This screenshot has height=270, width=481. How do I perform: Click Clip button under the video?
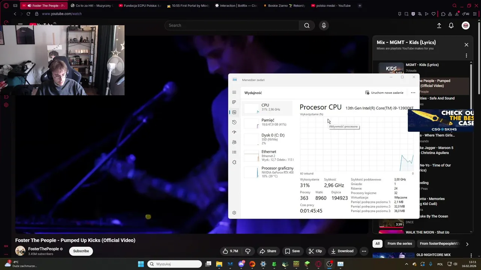pos(315,251)
